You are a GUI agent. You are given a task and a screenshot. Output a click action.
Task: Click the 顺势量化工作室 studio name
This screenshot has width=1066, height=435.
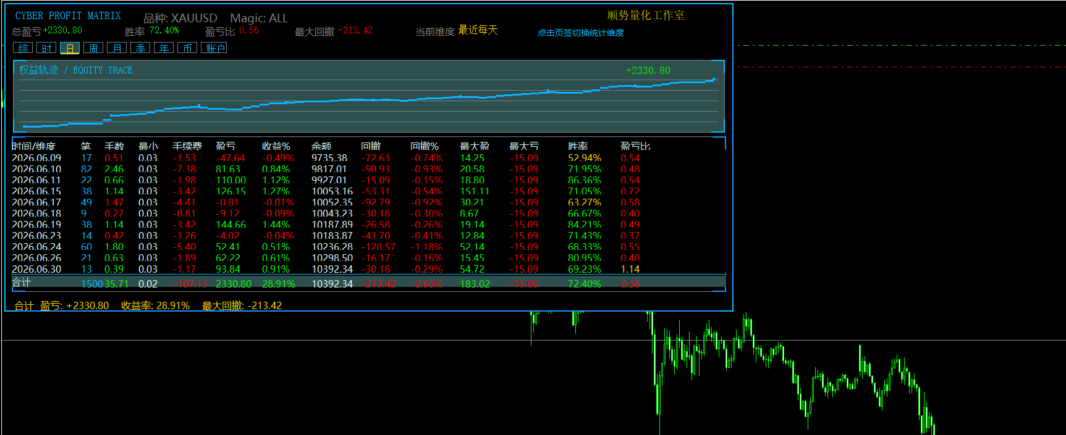646,15
